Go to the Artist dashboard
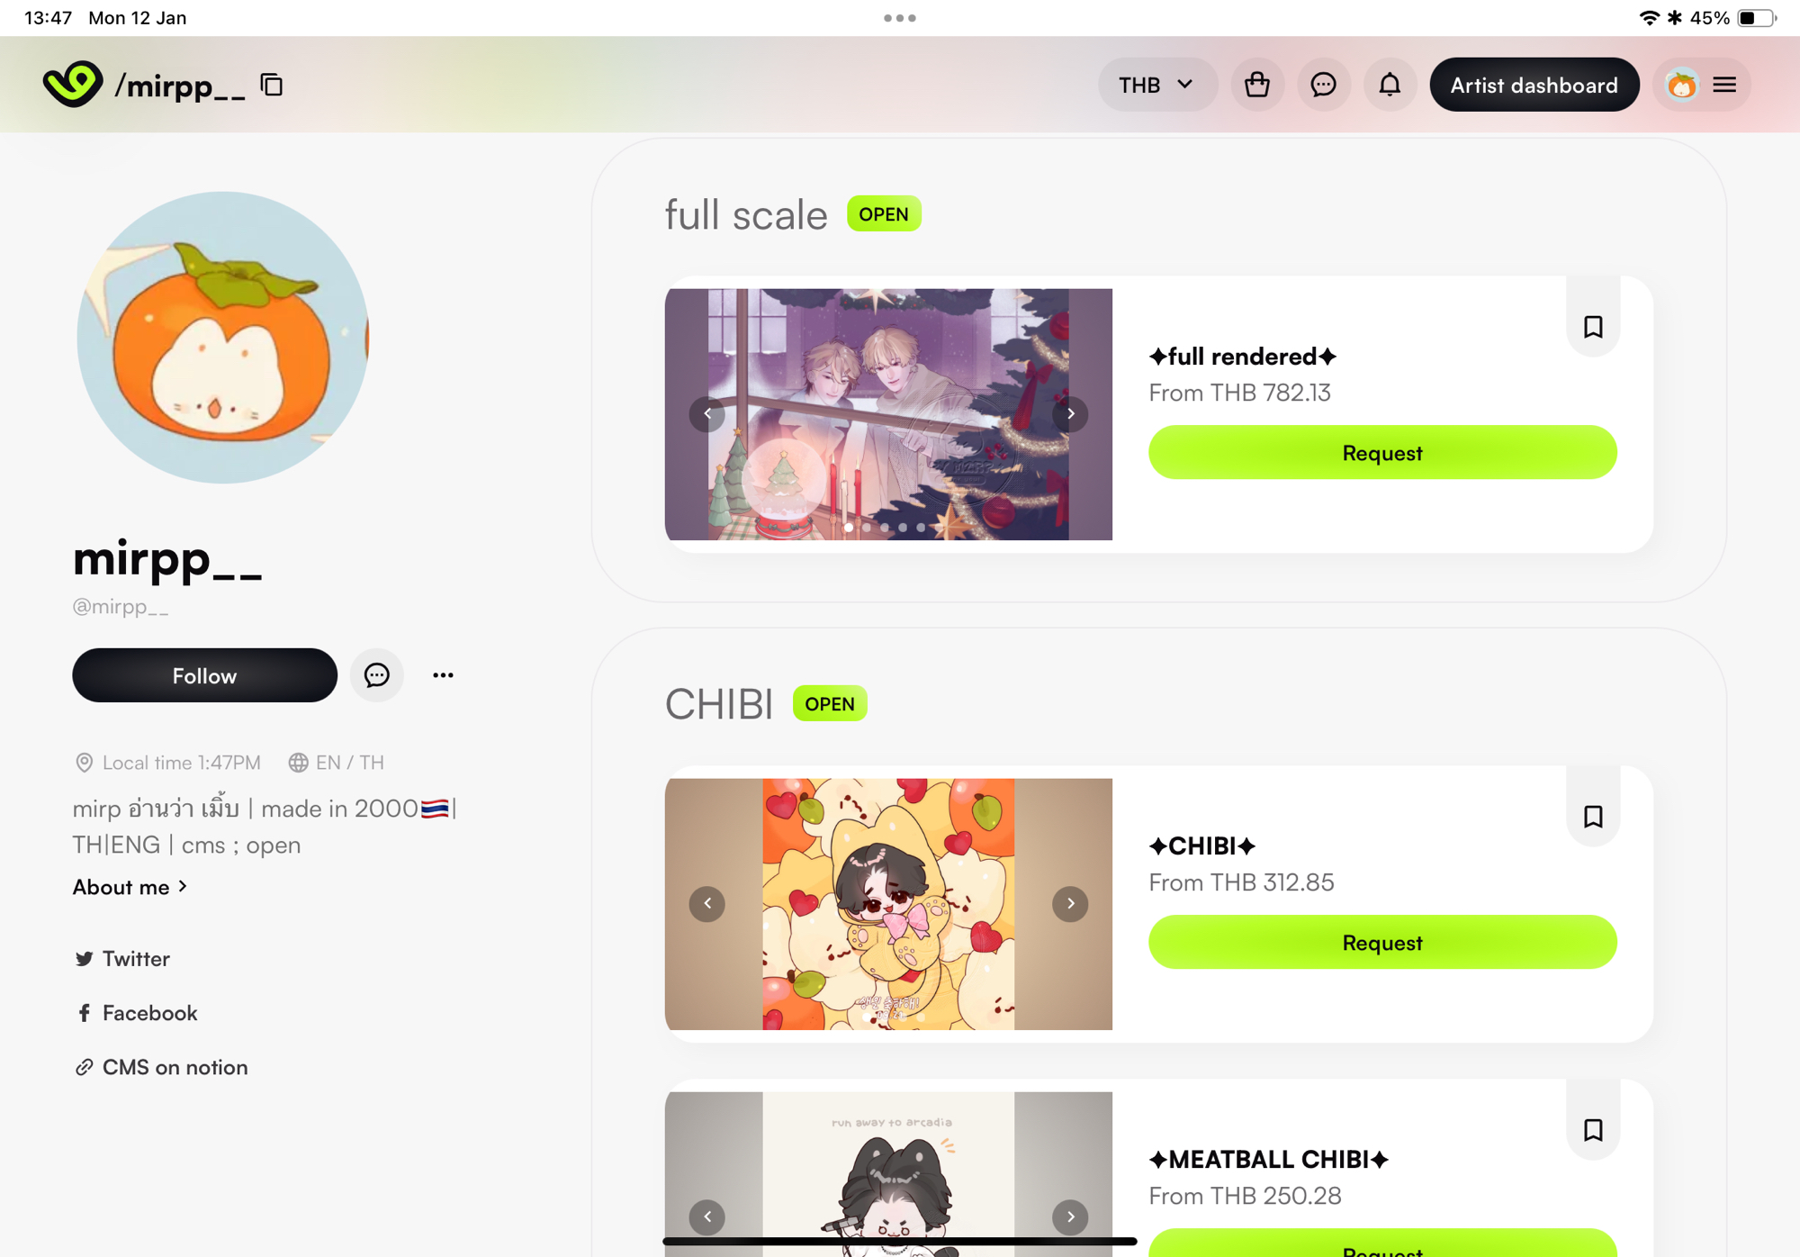 [1534, 85]
